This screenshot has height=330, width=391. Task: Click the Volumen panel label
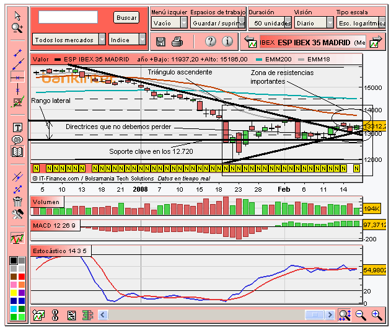click(x=46, y=202)
